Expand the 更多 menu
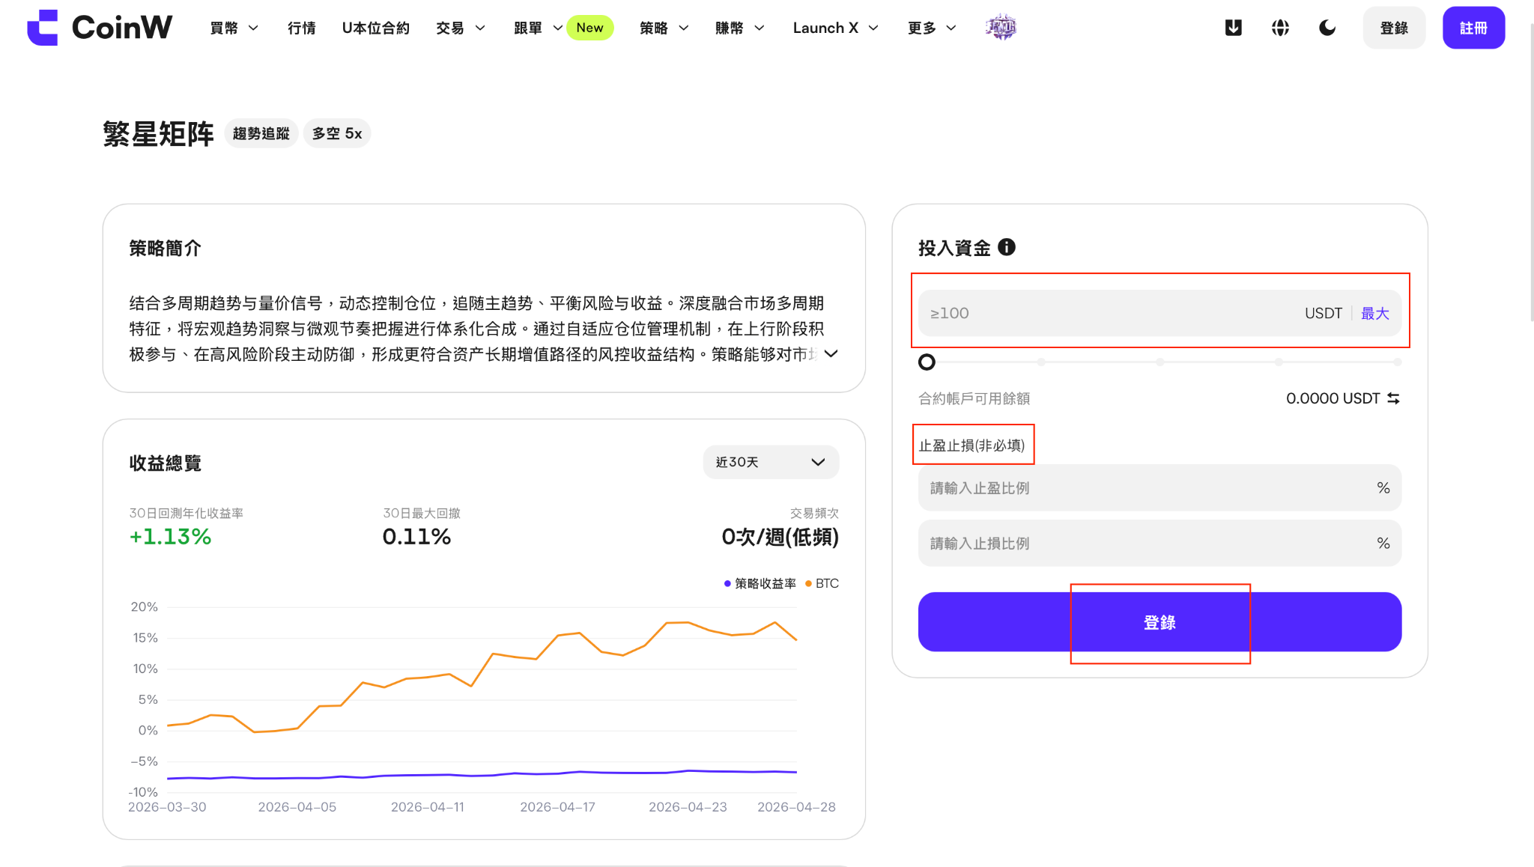 pyautogui.click(x=932, y=28)
